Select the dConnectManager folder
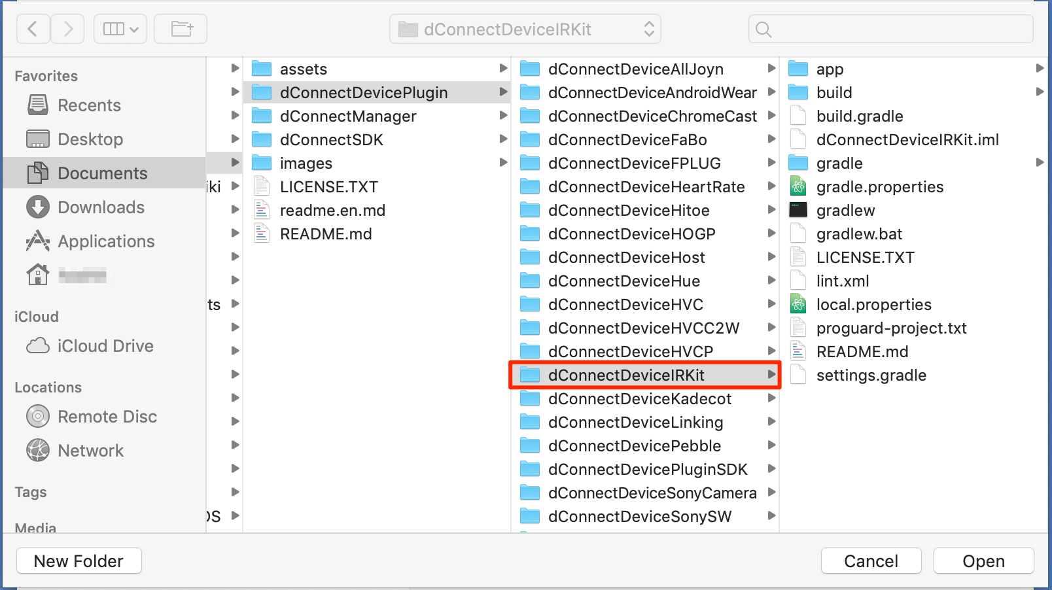 (x=347, y=116)
